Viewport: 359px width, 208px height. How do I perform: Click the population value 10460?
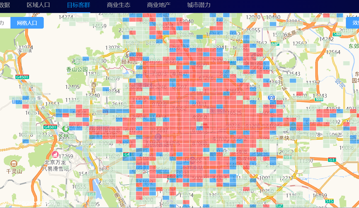point(273,17)
